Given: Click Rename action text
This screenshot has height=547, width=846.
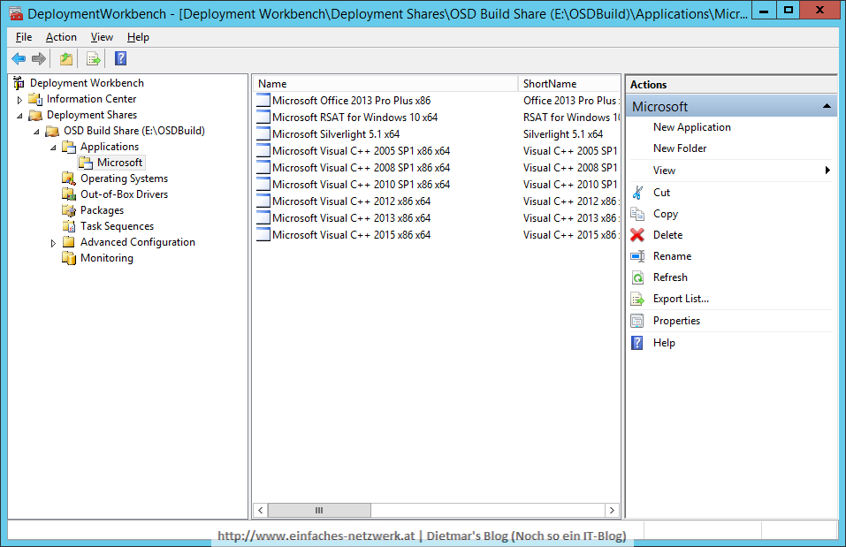Looking at the screenshot, I should (x=672, y=256).
